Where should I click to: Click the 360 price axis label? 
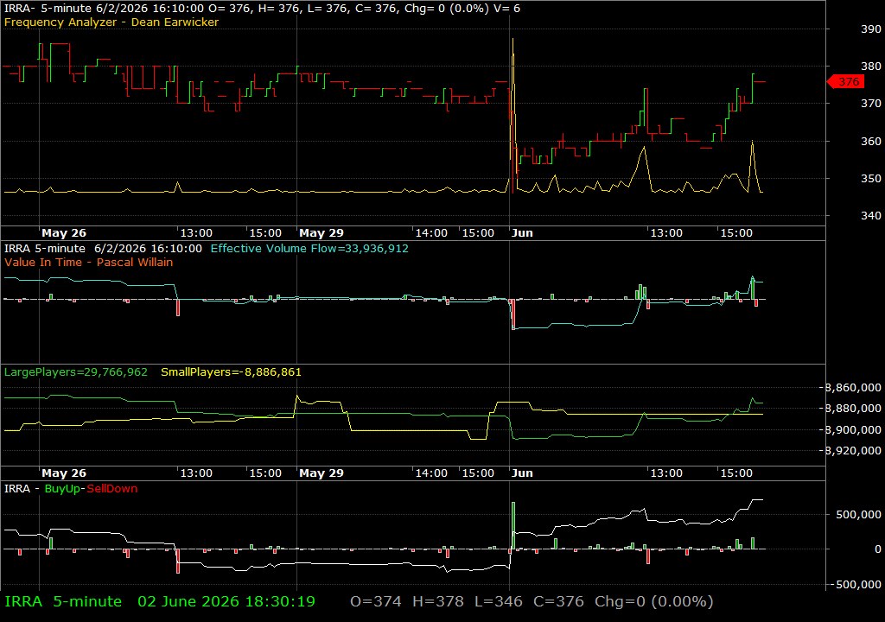(871, 141)
